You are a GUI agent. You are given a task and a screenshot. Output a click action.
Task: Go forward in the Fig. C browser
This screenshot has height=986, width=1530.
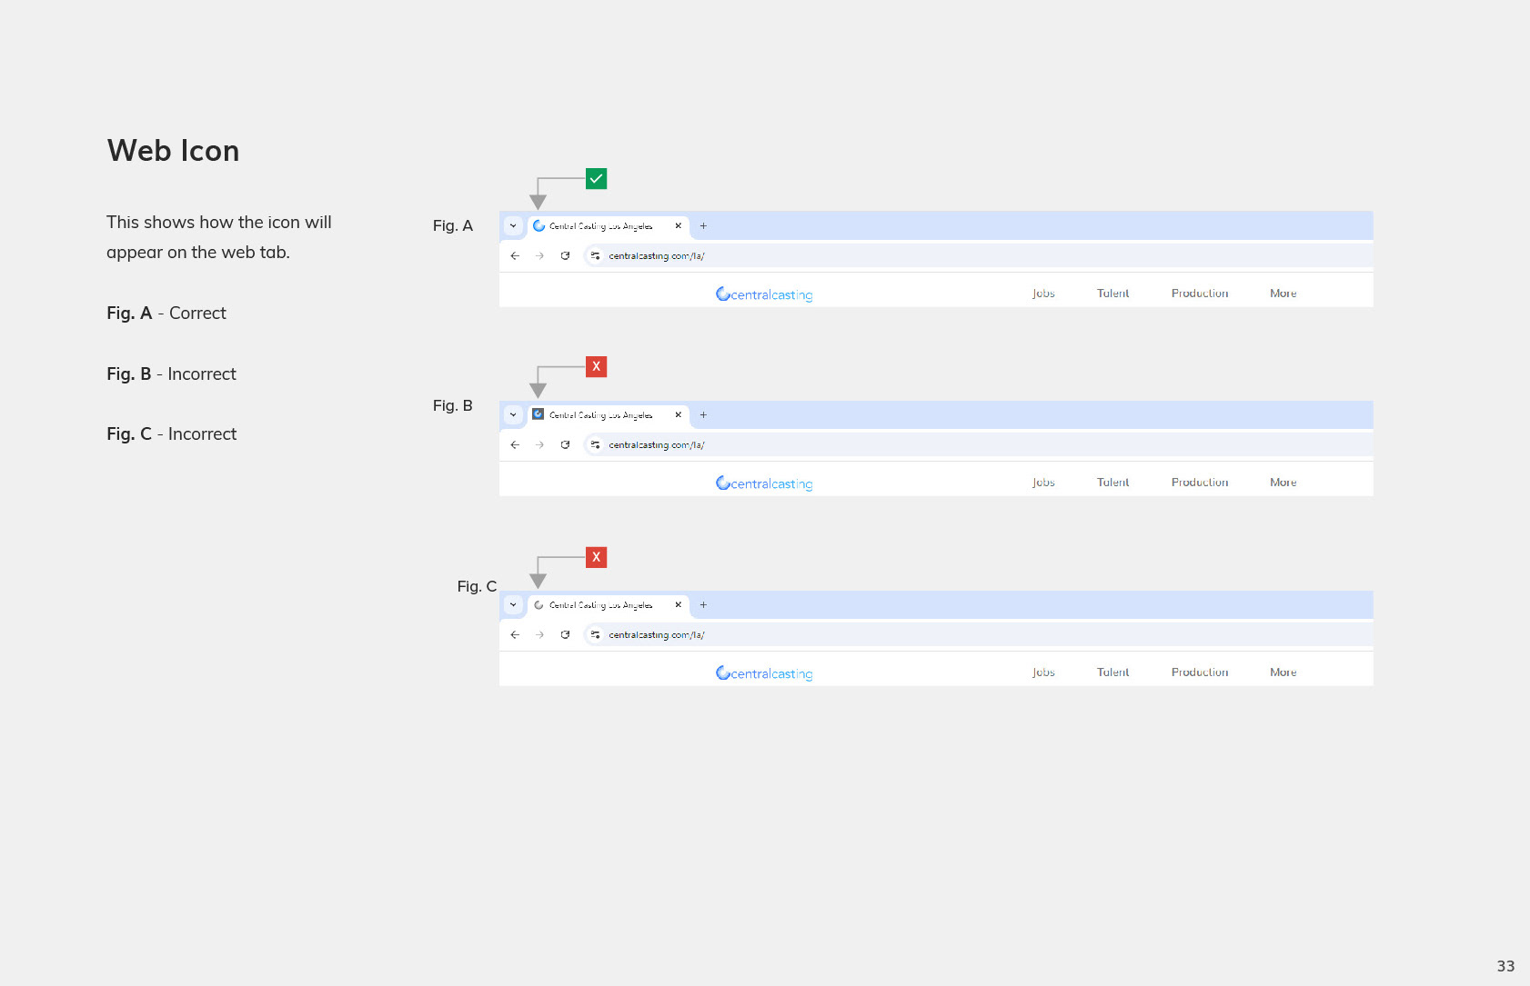pyautogui.click(x=540, y=635)
